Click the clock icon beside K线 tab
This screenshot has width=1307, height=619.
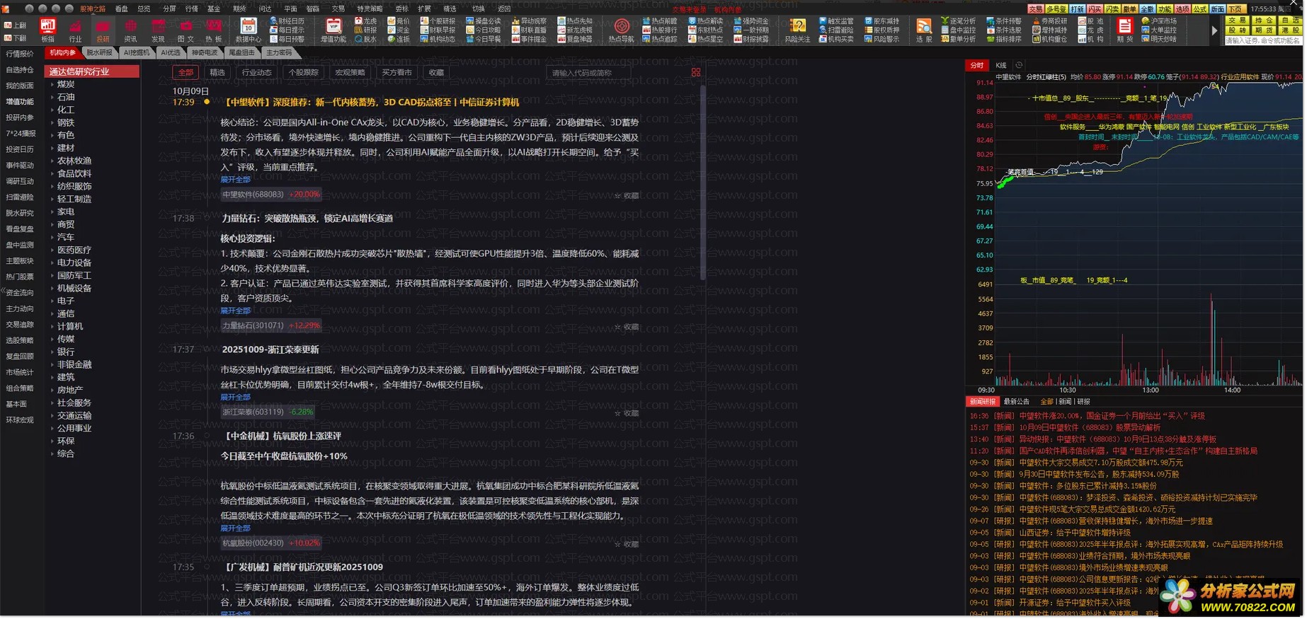pos(1019,65)
